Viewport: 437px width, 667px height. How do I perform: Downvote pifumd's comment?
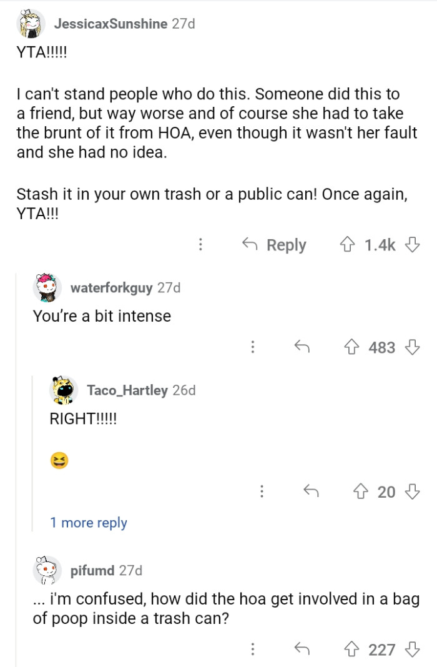coord(411,650)
